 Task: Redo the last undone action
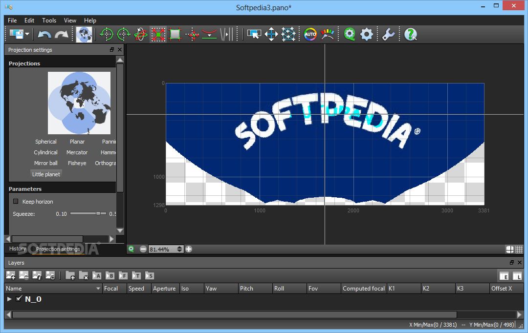pyautogui.click(x=62, y=34)
